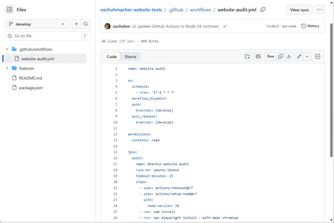334x223 pixels.
Task: View the Raw file
Action: click(271, 56)
